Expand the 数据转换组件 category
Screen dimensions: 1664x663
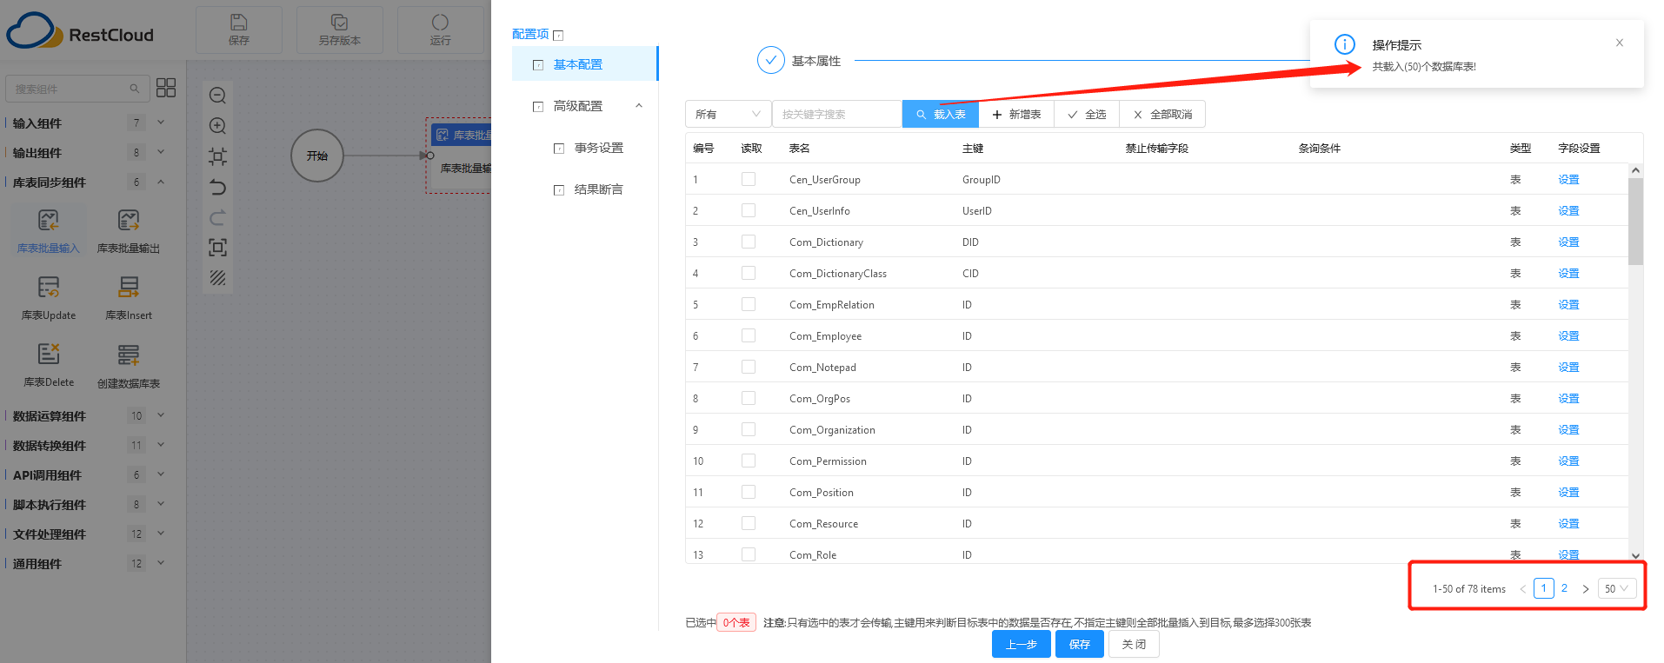click(161, 445)
